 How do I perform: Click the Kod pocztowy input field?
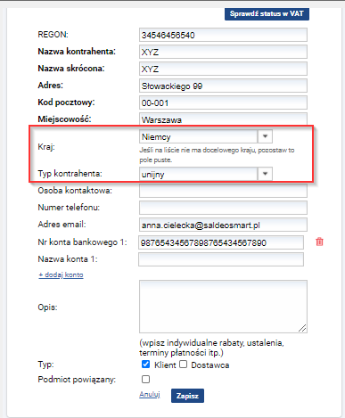pos(223,102)
